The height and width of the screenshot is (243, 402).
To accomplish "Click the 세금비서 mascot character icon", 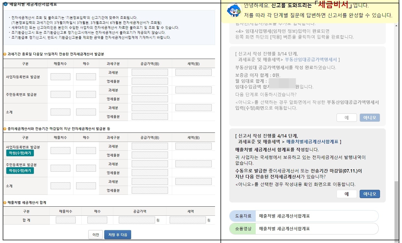I will [x=234, y=10].
